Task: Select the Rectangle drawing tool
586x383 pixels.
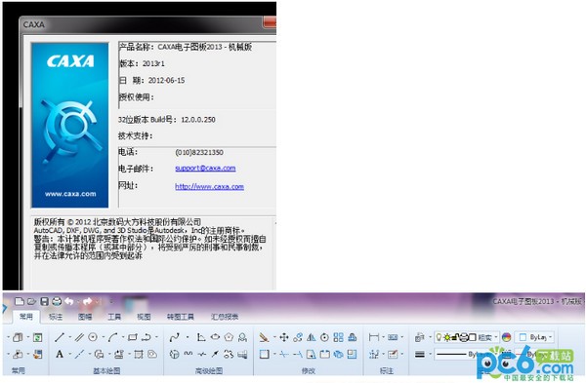Action: 133,337
